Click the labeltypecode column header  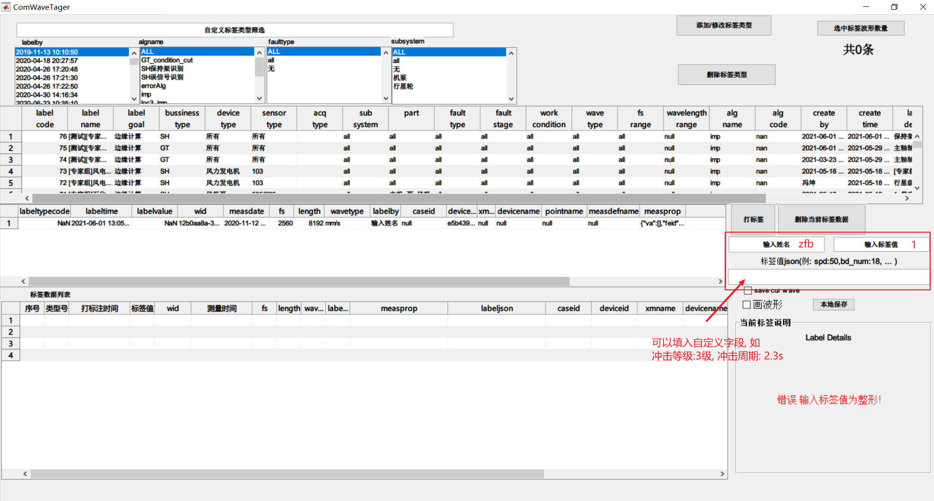click(x=44, y=211)
